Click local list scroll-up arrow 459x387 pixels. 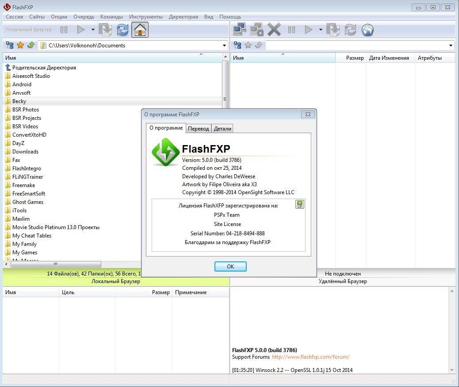(x=225, y=57)
